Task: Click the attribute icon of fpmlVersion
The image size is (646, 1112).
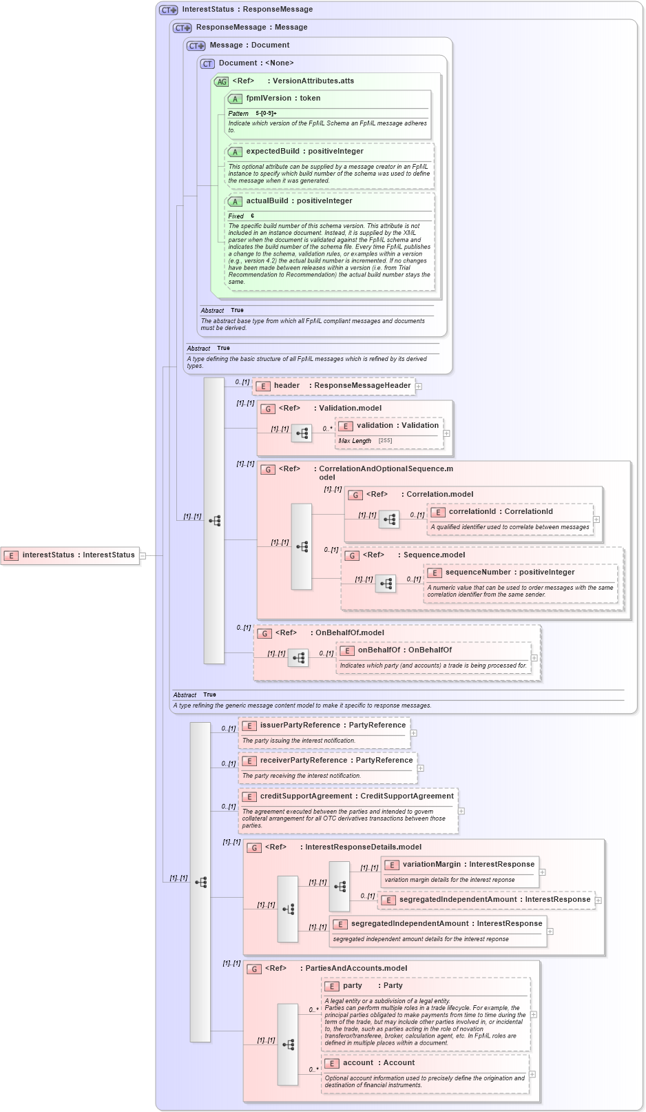Action: point(235,99)
